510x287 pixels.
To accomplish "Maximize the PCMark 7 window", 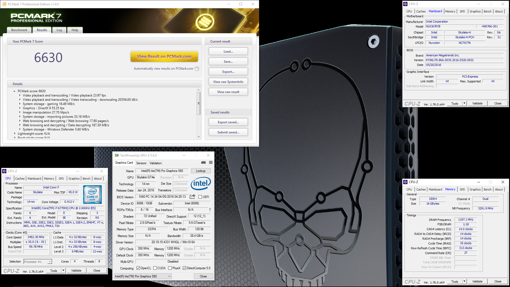I will 241,4.
